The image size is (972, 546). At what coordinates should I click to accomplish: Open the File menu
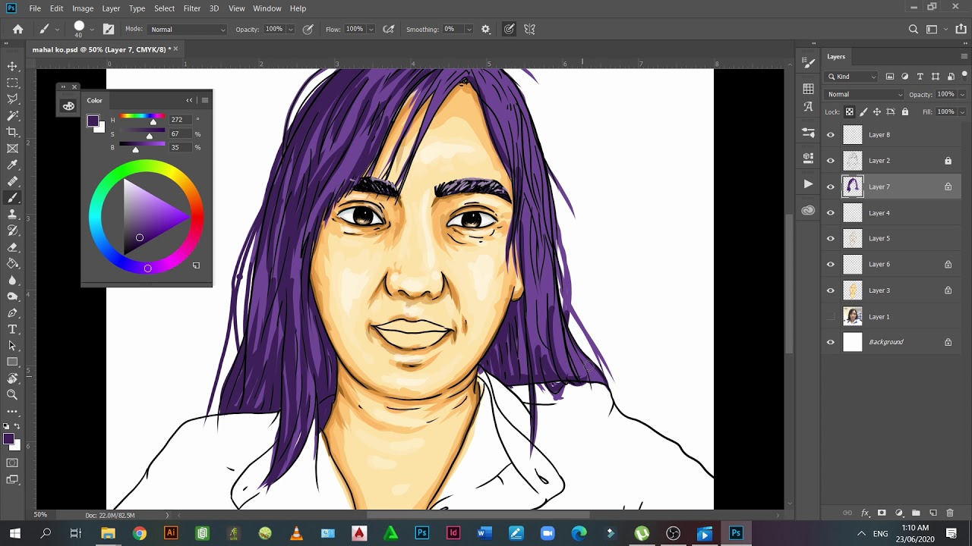point(35,8)
